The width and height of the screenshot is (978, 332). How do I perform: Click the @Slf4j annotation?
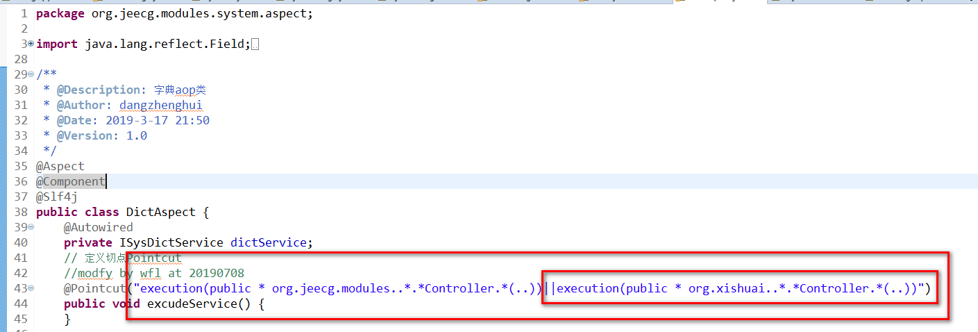tap(57, 197)
